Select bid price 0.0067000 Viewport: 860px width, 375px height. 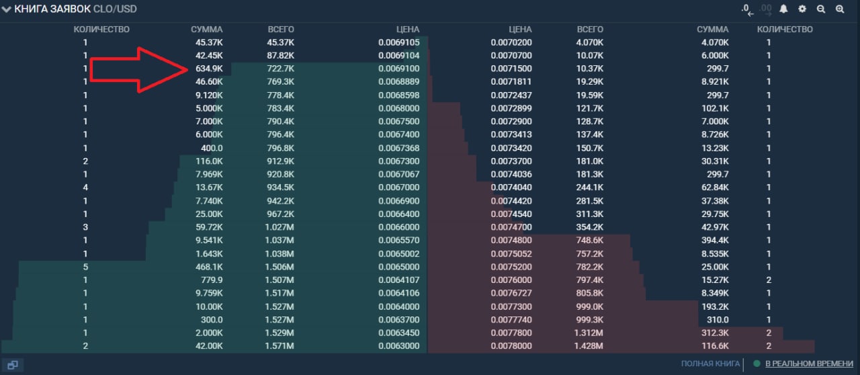pyautogui.click(x=398, y=187)
